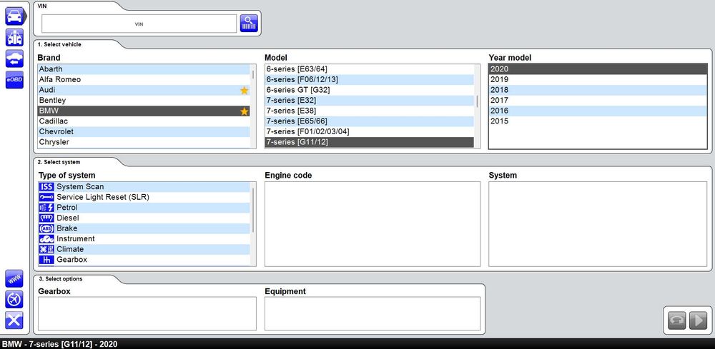Click the telephone help button
The height and width of the screenshot is (349, 715).
coord(676,320)
